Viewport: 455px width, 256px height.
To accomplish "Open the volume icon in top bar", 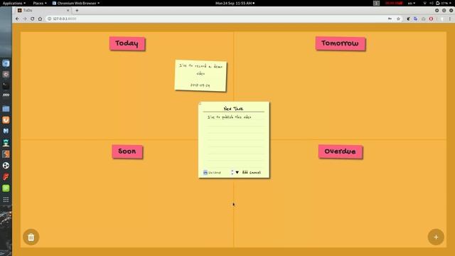I will pyautogui.click(x=432, y=3).
